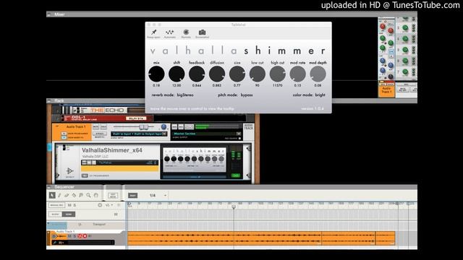The width and height of the screenshot is (463, 260).
Task: Click the plugin thumbnail in ValhallaShimmer rack device
Action: tap(195, 159)
